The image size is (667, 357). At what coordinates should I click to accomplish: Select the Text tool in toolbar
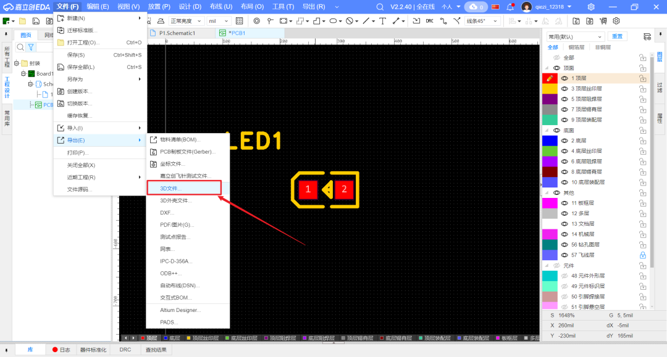pyautogui.click(x=382, y=21)
